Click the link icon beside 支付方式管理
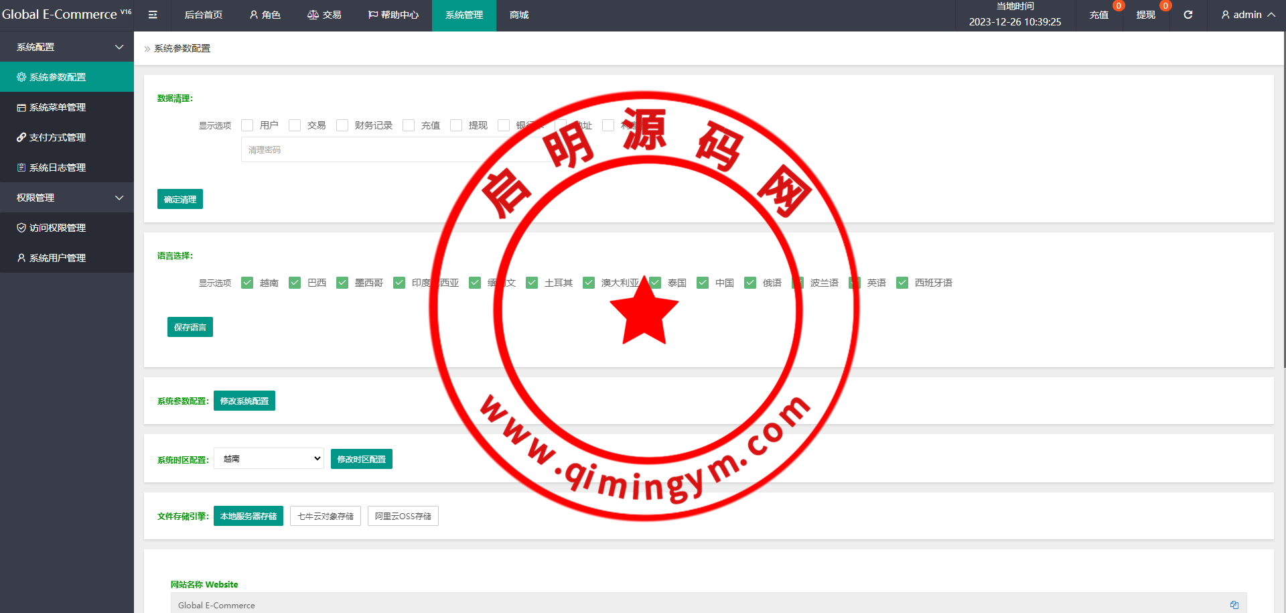 (21, 137)
